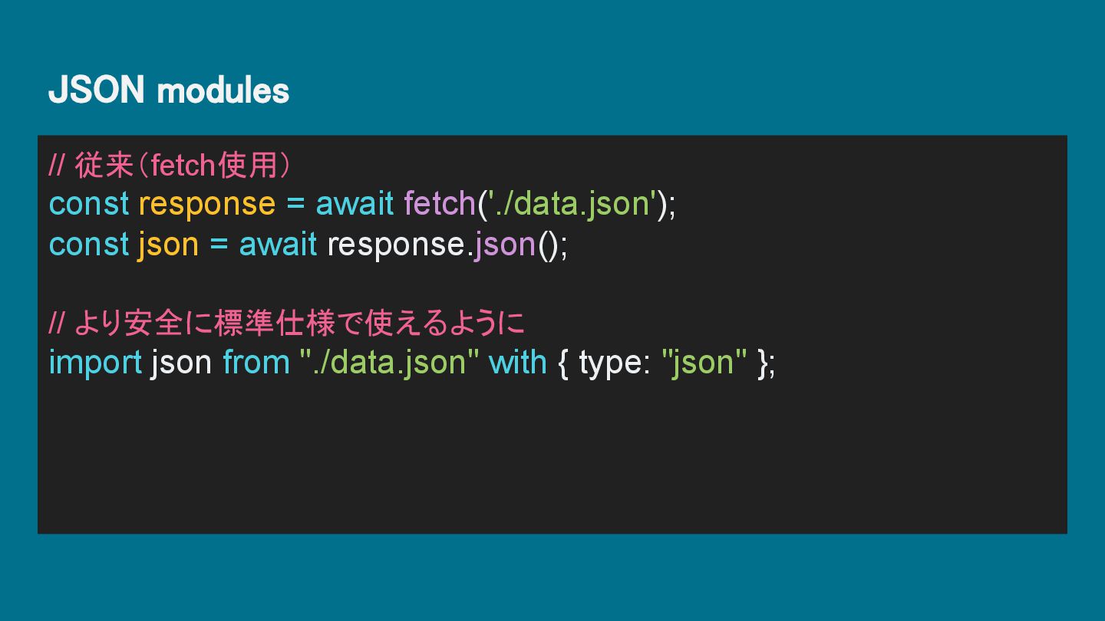Click the purple "fetch" function call
1105x621 pixels.
[x=440, y=204]
